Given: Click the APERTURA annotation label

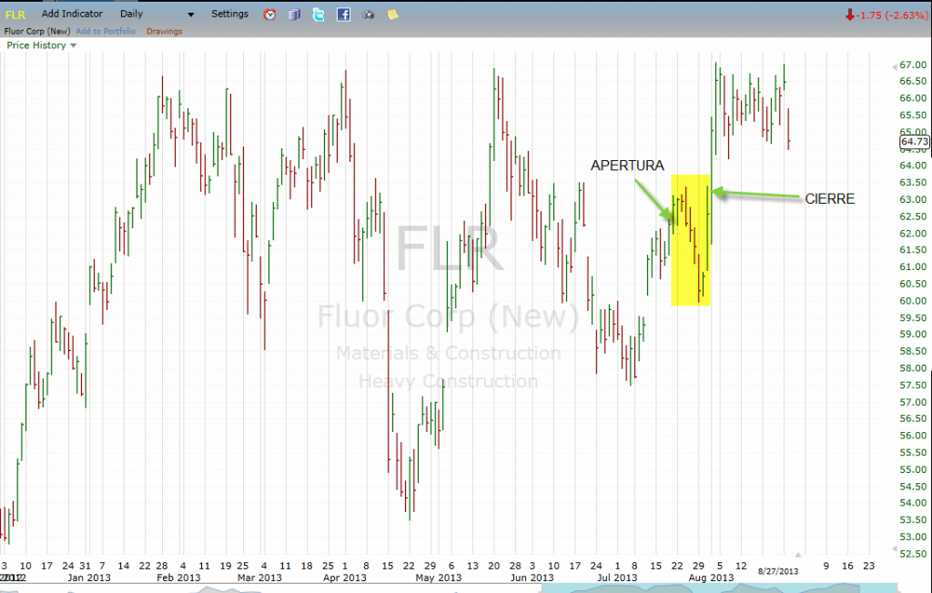Looking at the screenshot, I should pyautogui.click(x=627, y=166).
